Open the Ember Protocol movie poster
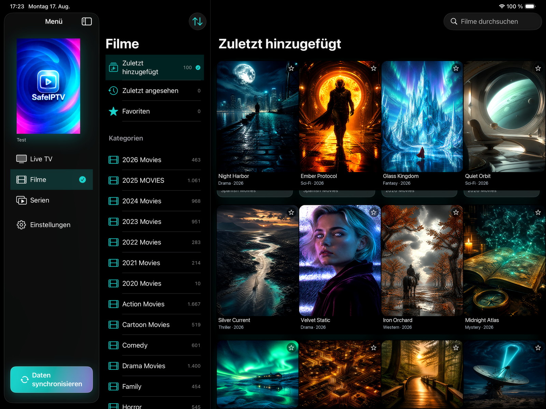This screenshot has width=546, height=409. 340,117
